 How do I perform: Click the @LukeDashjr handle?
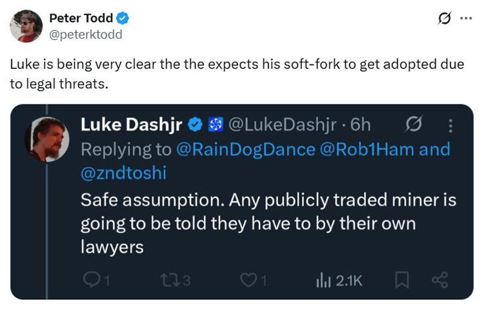click(x=283, y=125)
